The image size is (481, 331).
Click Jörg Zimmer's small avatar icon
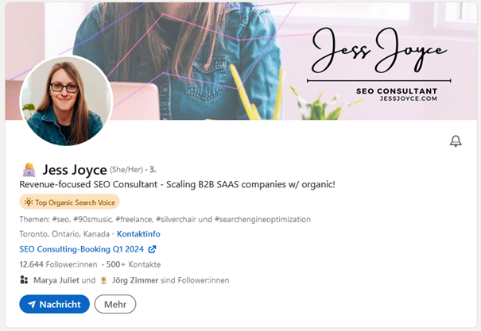click(103, 280)
